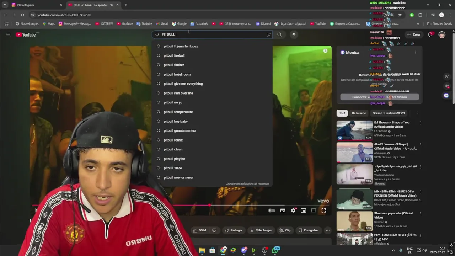The height and width of the screenshot is (256, 455).
Task: Select suggestion pitbull fireball
Action: 212,55
